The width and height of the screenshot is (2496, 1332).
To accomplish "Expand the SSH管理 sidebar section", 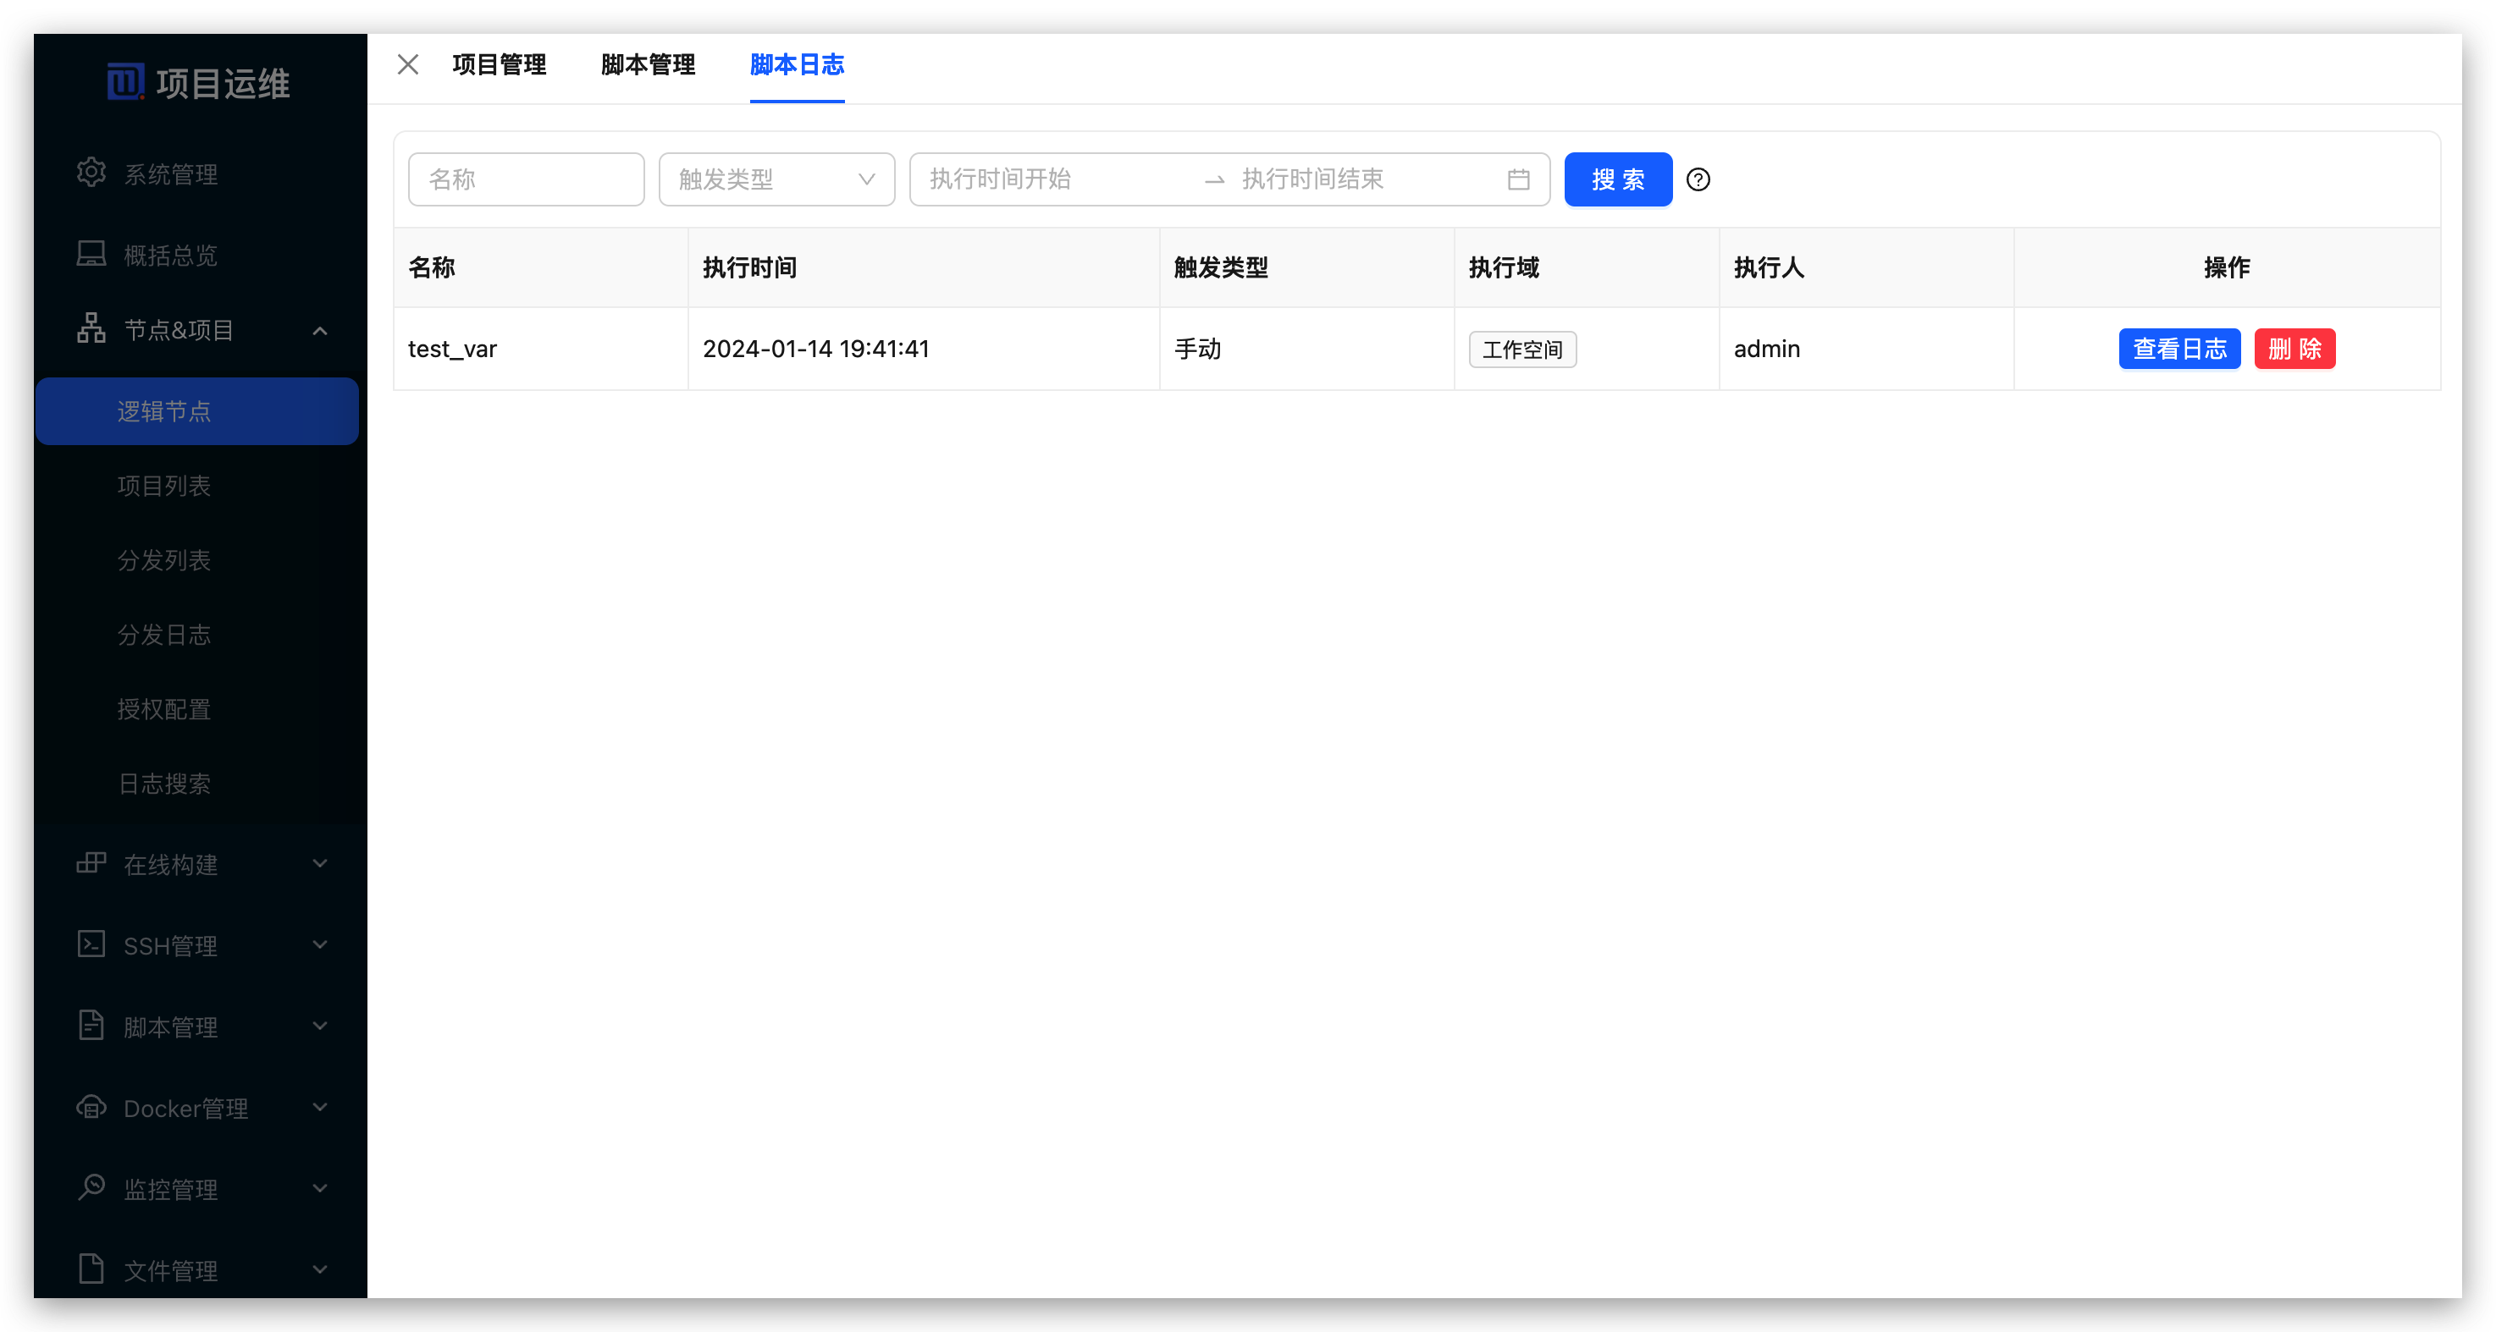I will [321, 944].
